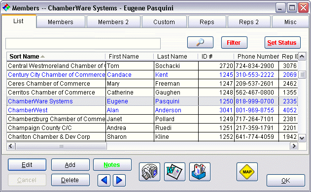Click first name Candace cell
Screen dimensions: 311x192
point(130,75)
